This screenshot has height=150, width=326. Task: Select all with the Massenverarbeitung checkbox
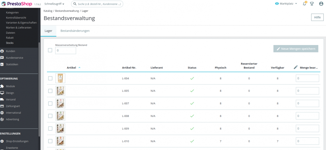tap(50, 50)
